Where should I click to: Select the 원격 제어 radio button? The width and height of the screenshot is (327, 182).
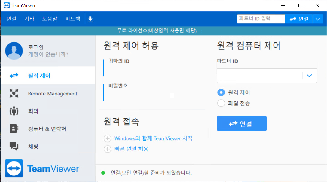[x=221, y=92]
